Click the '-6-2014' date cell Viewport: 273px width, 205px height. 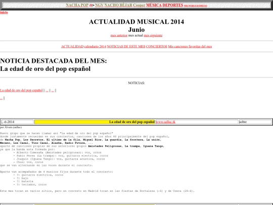click(17, 122)
